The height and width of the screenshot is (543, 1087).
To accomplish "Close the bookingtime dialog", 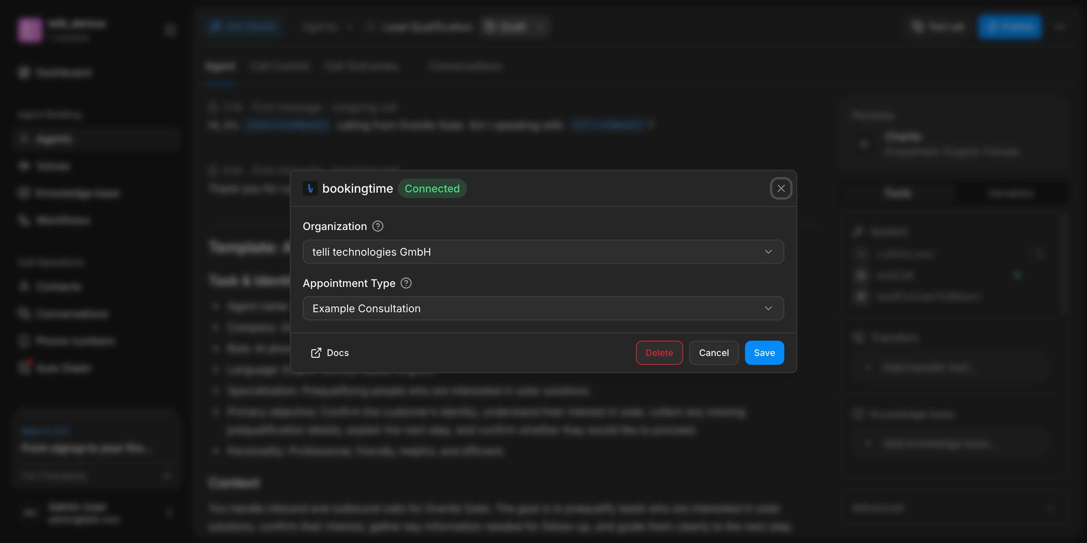I will (781, 189).
